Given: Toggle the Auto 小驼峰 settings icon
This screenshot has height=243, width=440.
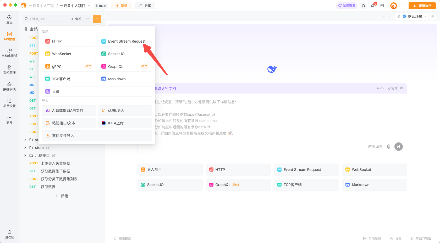Looking at the screenshot, I should tap(401, 88).
